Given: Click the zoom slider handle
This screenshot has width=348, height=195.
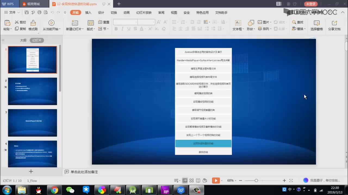Looking at the screenshot, I should coord(256,181).
